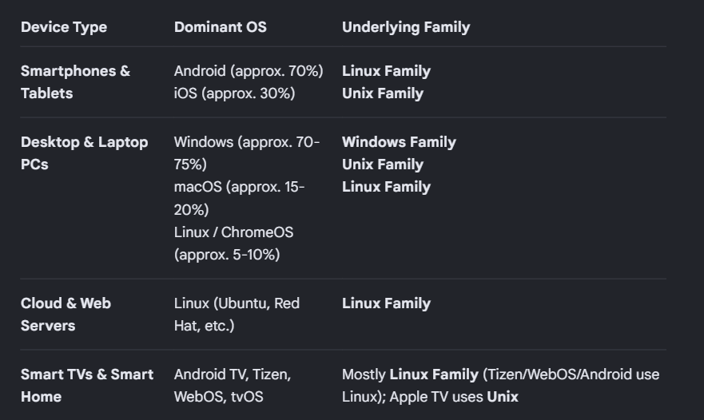The width and height of the screenshot is (704, 420).
Task: Click the Windows (approx. 70-75%) entry
Action: tap(247, 153)
